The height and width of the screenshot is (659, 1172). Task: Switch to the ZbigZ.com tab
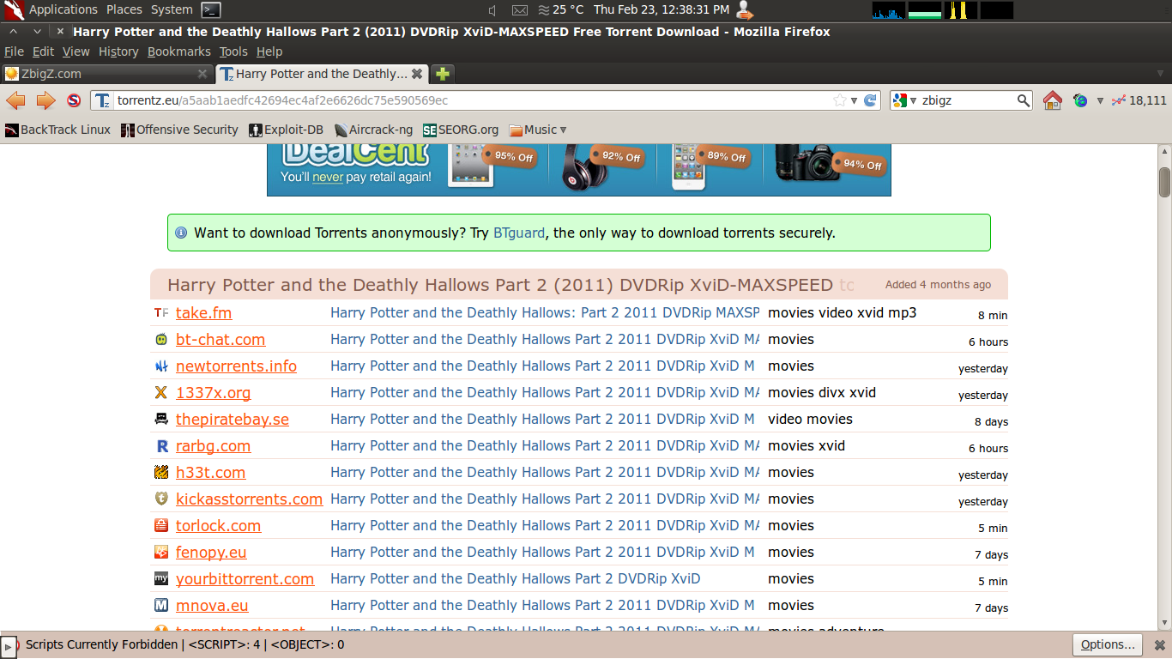(x=94, y=74)
